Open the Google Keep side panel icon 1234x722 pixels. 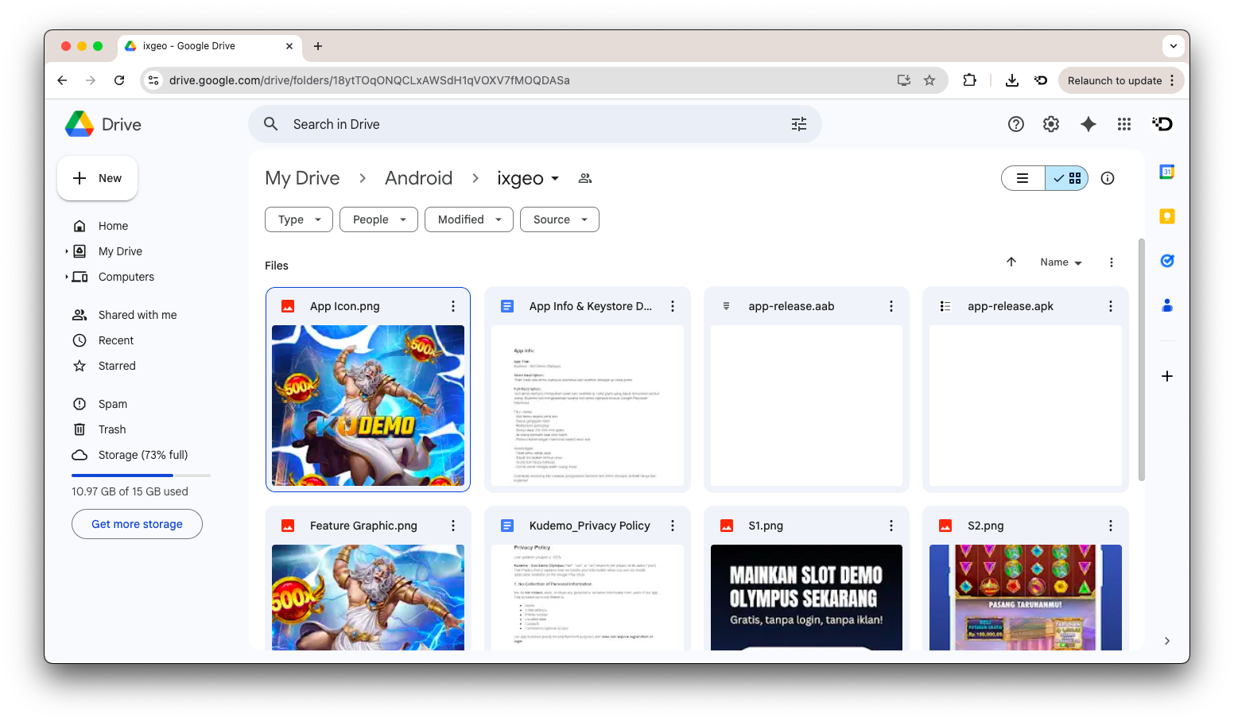tap(1167, 216)
